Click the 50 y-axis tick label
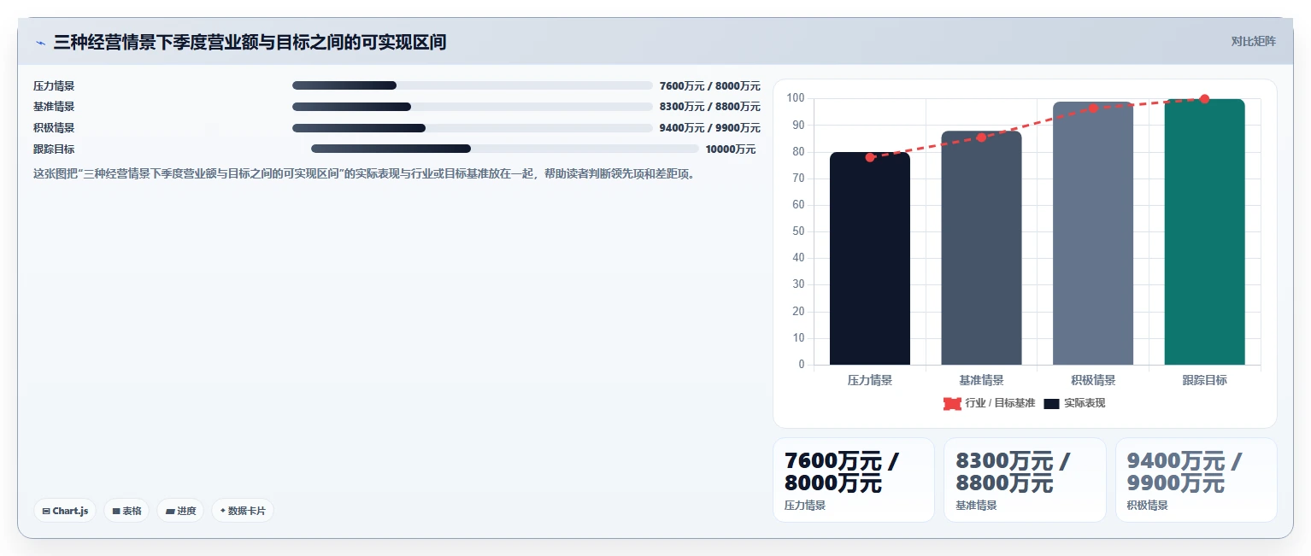Viewport: 1311px width, 556px height. pos(798,231)
